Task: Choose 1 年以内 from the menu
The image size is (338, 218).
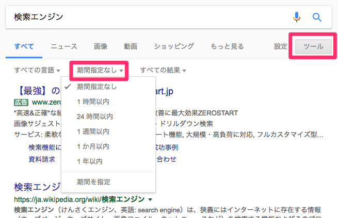Action: tap(108, 161)
